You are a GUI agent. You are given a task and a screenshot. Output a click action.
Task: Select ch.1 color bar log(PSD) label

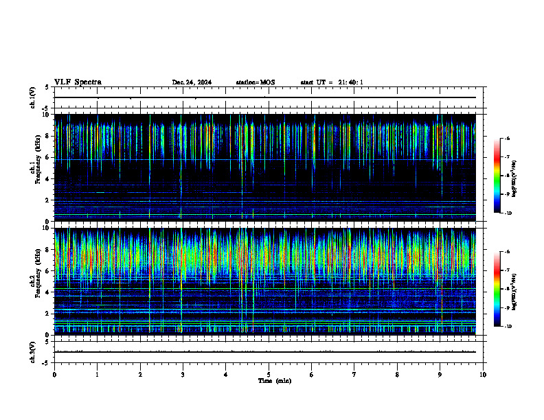point(514,179)
